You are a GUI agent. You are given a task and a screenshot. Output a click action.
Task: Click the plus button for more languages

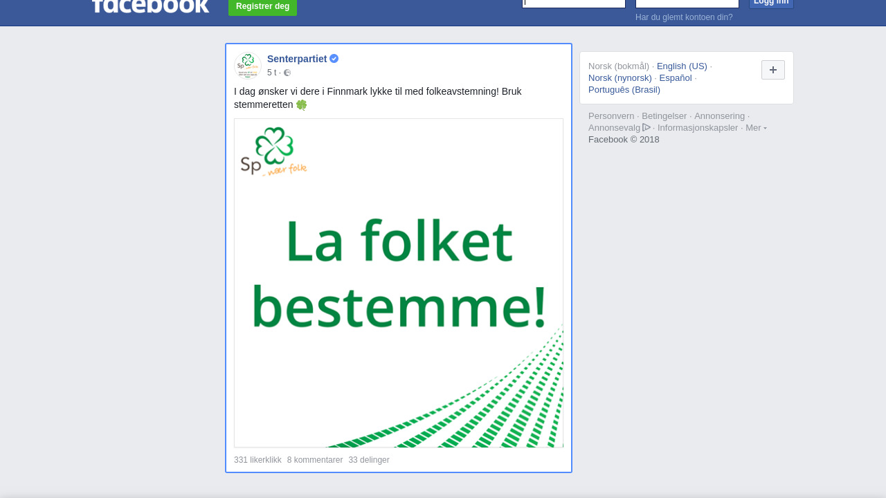coord(773,70)
